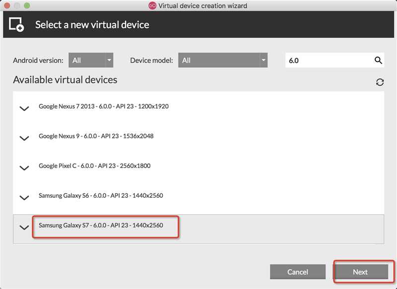397x289 pixels.
Task: Expand Google Nexus 9 details chevron
Action: click(x=24, y=138)
